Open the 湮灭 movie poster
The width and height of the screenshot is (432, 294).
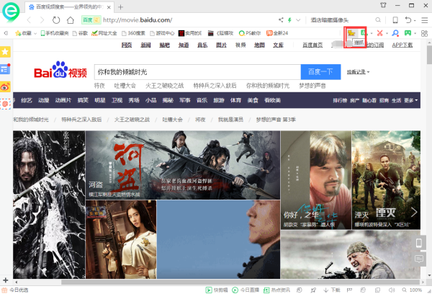tap(386, 180)
